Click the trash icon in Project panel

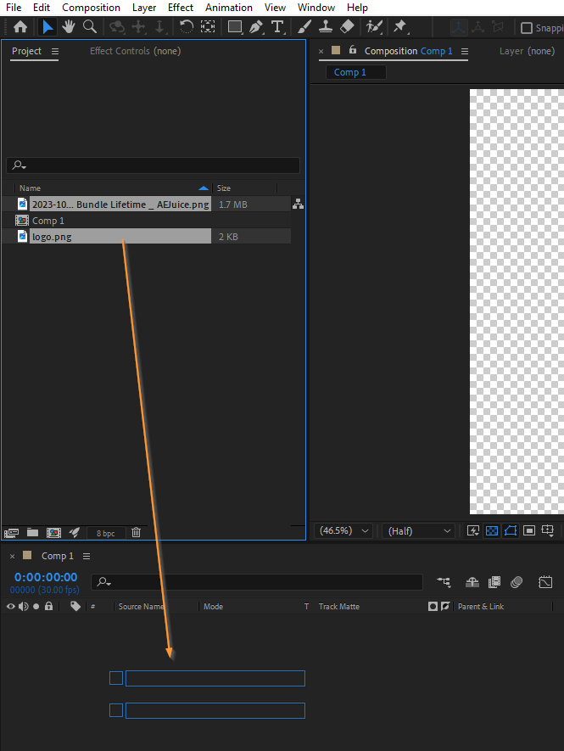136,532
